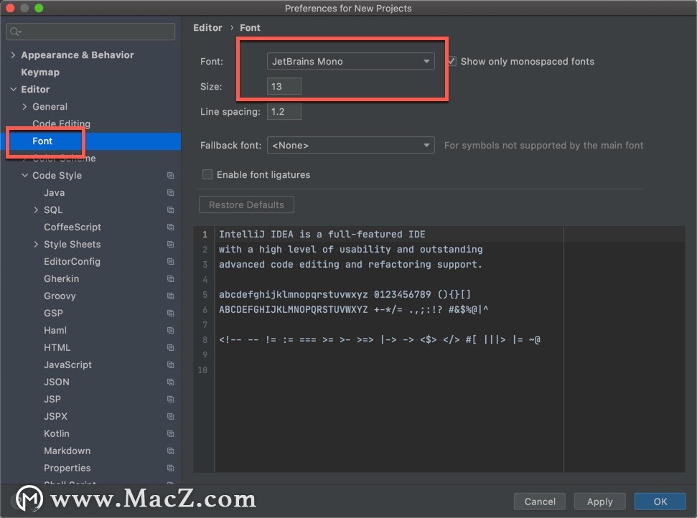Viewport: 697px width, 518px height.
Task: Confirm with the OK button
Action: pyautogui.click(x=660, y=501)
